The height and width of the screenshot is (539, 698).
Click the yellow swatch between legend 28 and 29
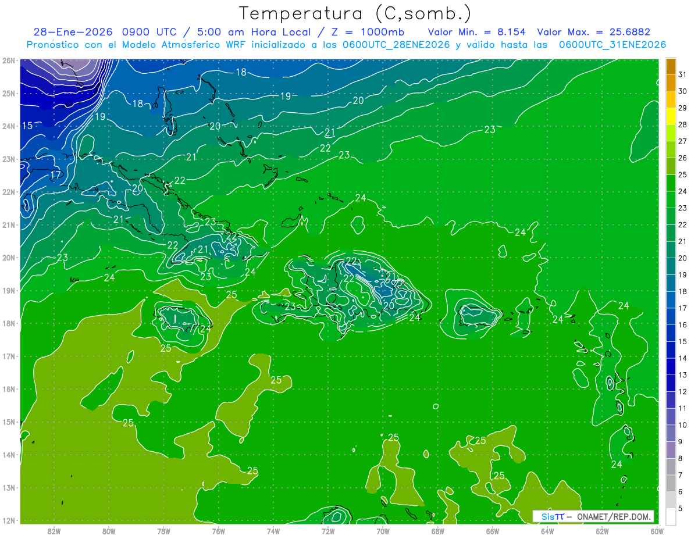coord(671,116)
